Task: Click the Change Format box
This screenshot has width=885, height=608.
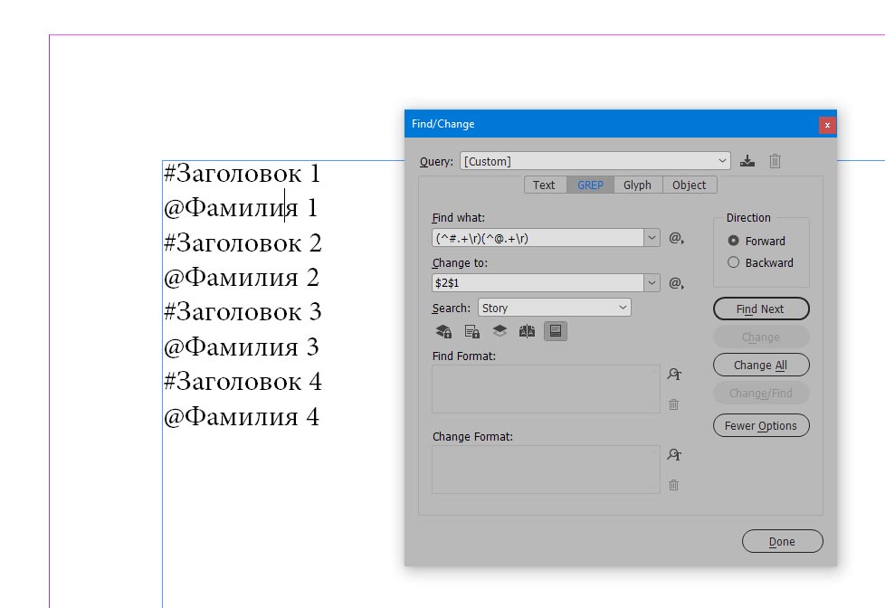Action: [546, 470]
